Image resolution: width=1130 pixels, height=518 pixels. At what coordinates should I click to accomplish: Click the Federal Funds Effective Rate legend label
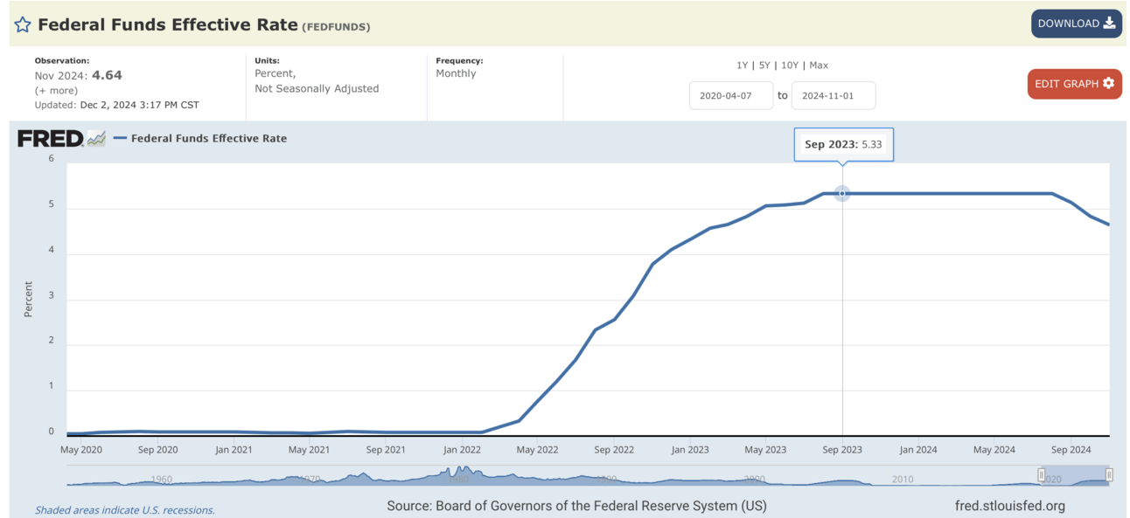pos(209,138)
